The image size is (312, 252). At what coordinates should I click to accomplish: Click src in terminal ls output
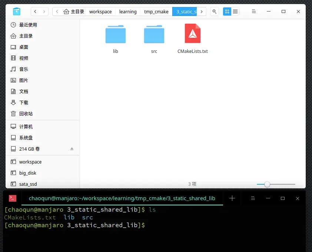click(87, 218)
